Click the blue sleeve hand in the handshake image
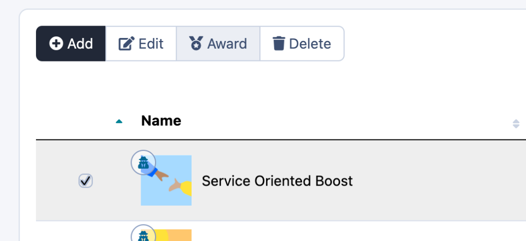Screen dimensions: 526x241 click(x=158, y=174)
